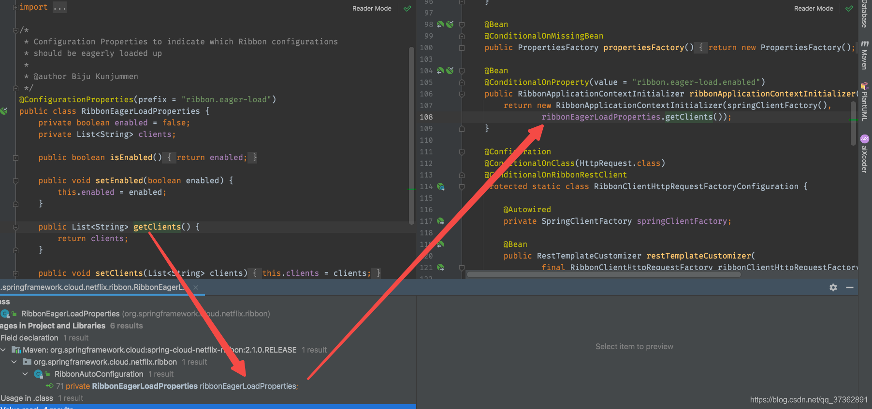Click the inspections checkmark in the left editor
This screenshot has width=872, height=409.
407,9
